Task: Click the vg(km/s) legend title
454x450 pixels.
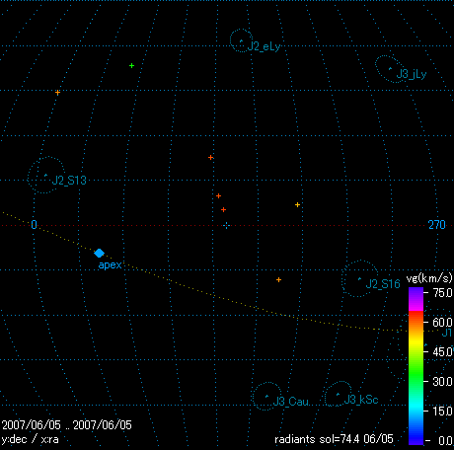Action: click(429, 279)
